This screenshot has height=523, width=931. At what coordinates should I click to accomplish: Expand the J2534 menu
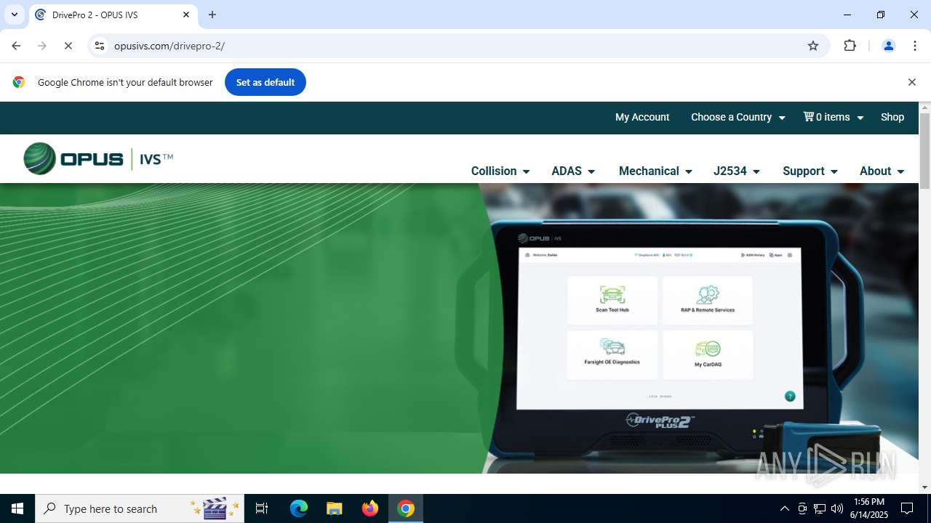[x=736, y=171]
